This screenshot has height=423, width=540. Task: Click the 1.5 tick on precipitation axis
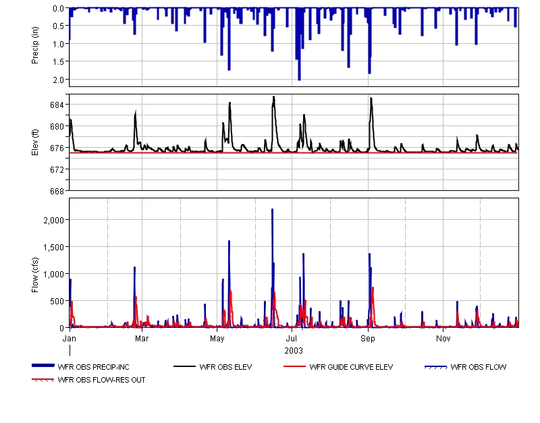coord(59,61)
